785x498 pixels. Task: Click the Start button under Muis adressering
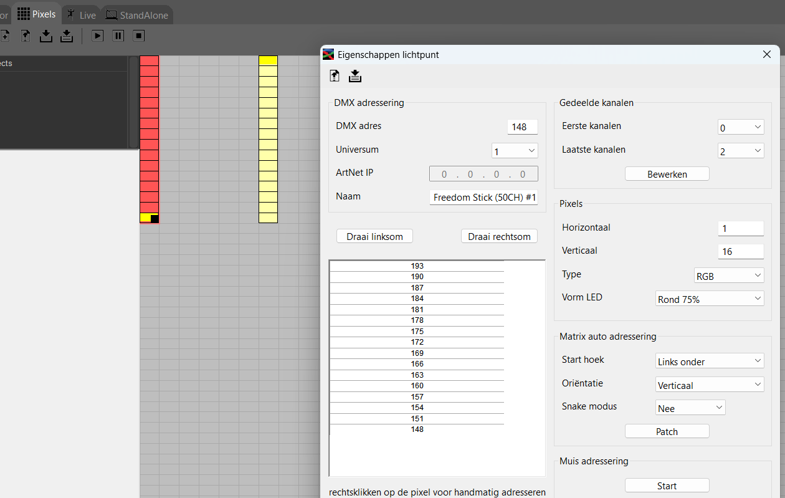pos(667,486)
